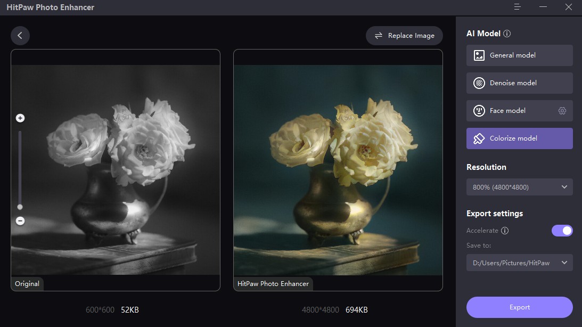582x327 pixels.
Task: Open Face model settings gear
Action: (x=562, y=111)
